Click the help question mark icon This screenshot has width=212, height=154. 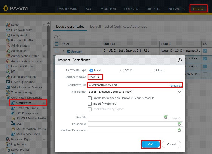(180, 60)
